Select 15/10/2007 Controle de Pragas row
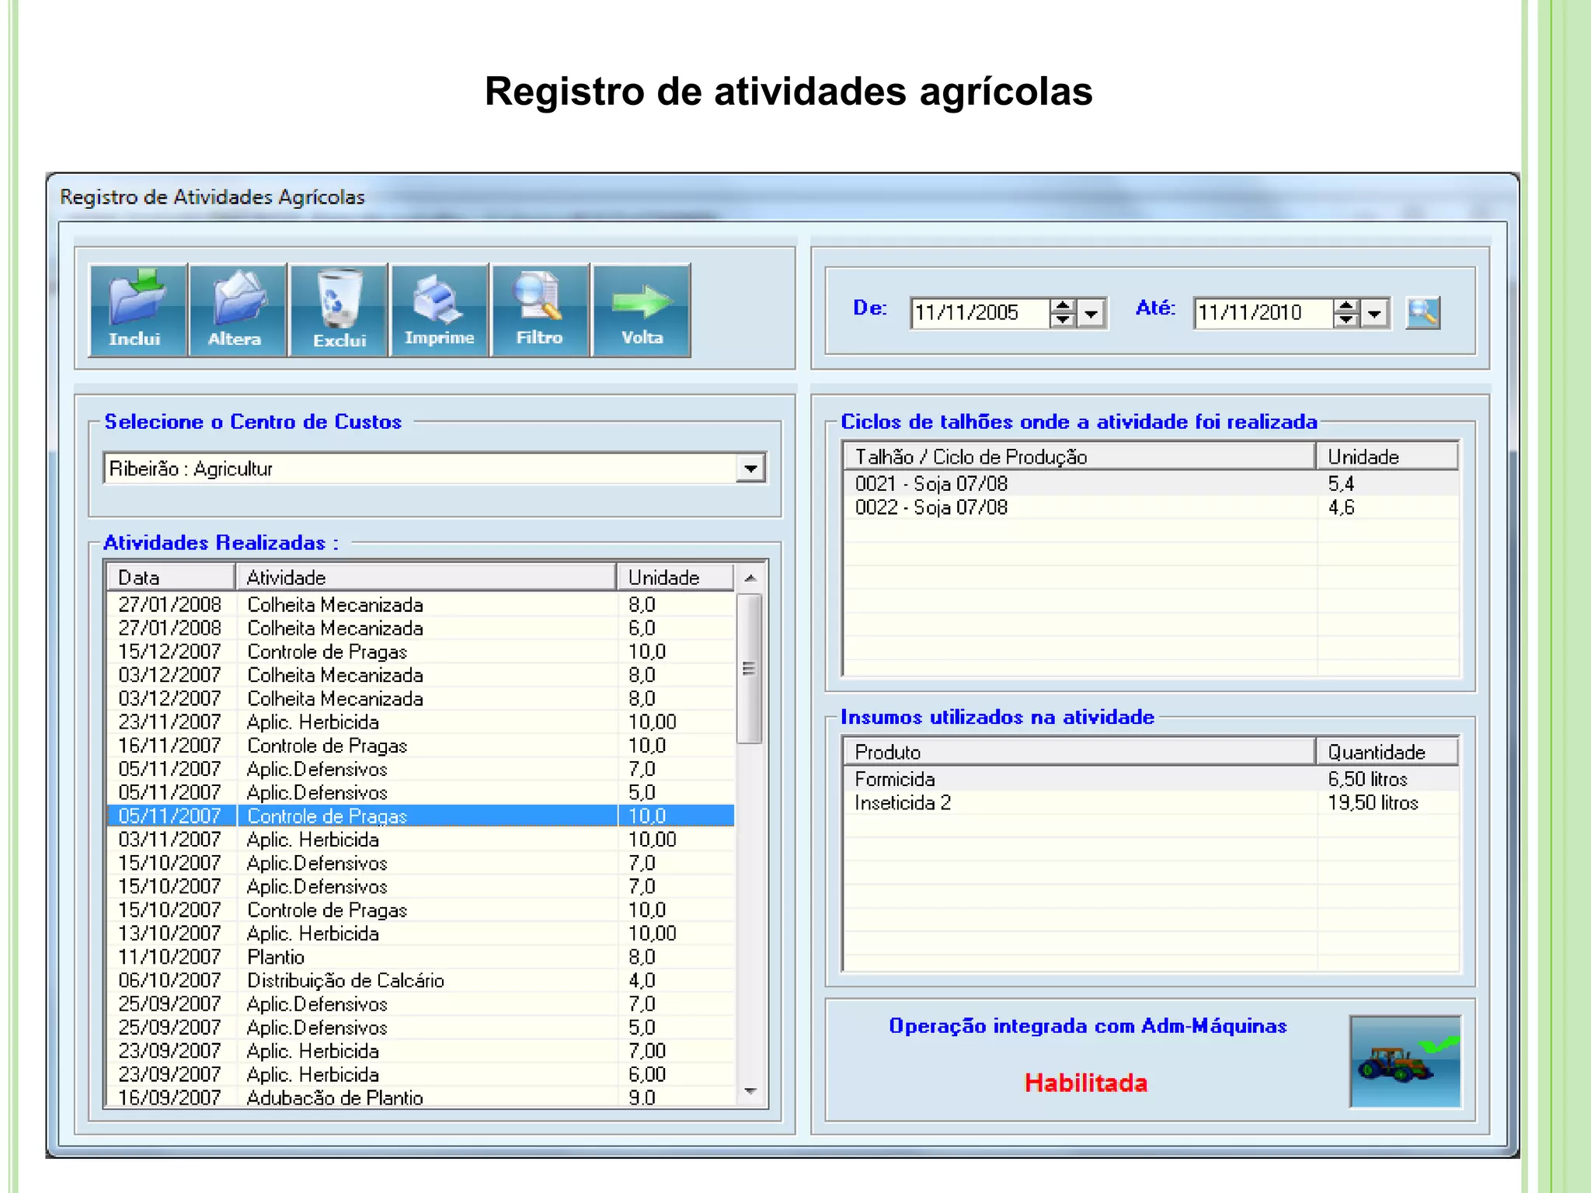 coord(420,910)
